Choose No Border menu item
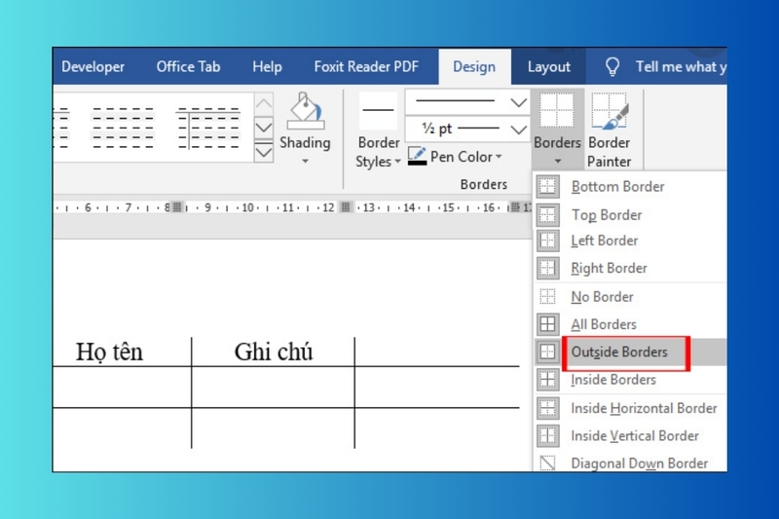Screen dimensions: 779x519 point(630,296)
